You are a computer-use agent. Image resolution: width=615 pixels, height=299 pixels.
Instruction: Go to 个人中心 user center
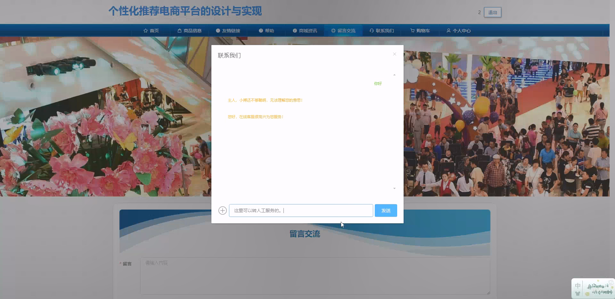(x=459, y=31)
